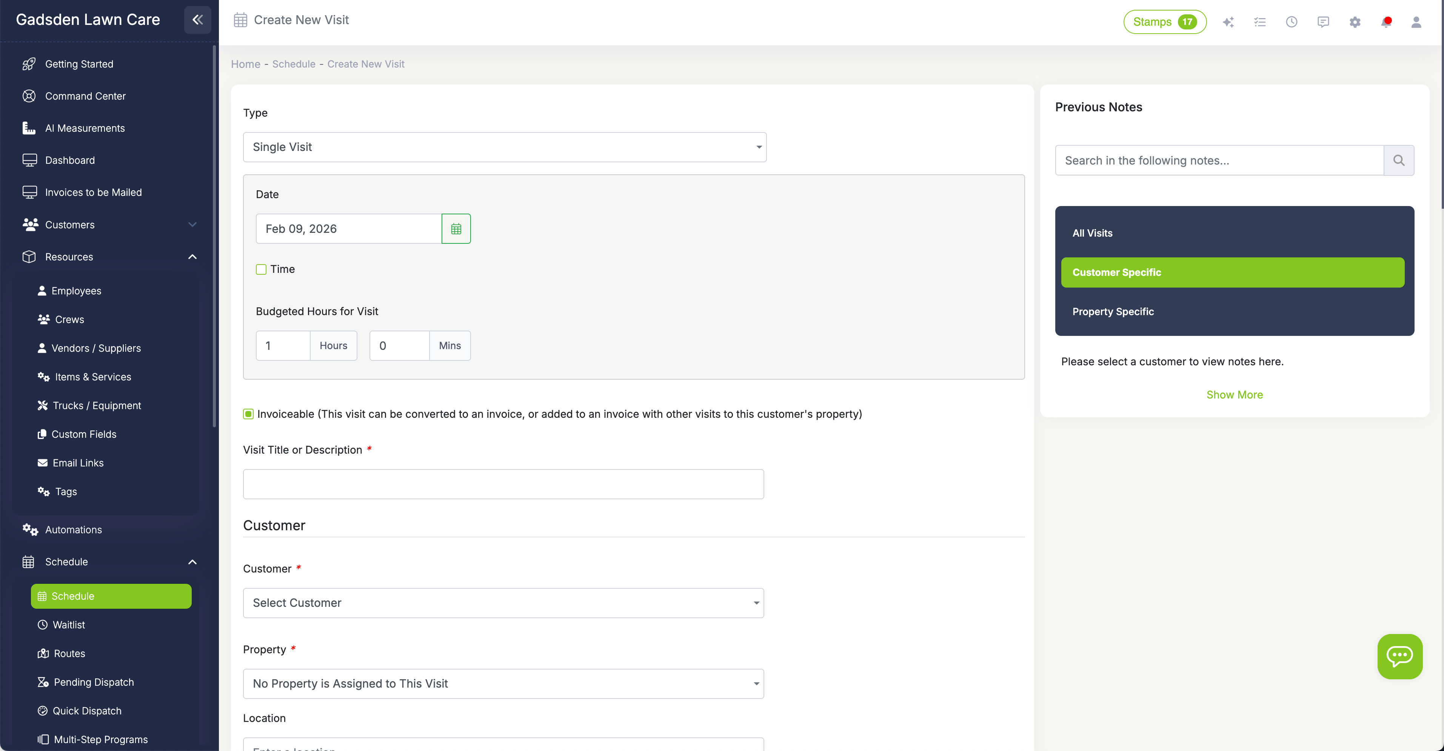Open the time history clock icon
The height and width of the screenshot is (751, 1444).
[x=1292, y=22]
